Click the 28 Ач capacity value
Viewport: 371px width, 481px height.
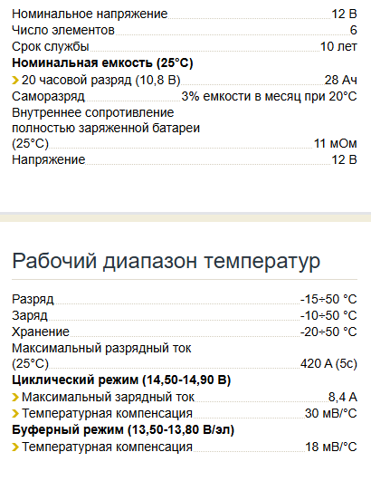(341, 80)
